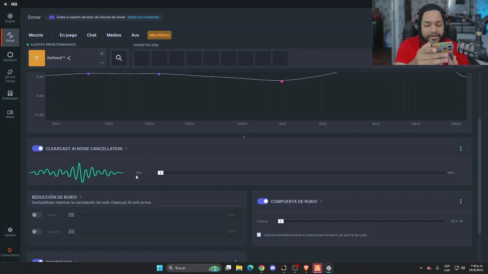Open Giveaways in the sidebar
Screen dimensions: 488x274
pos(10,95)
